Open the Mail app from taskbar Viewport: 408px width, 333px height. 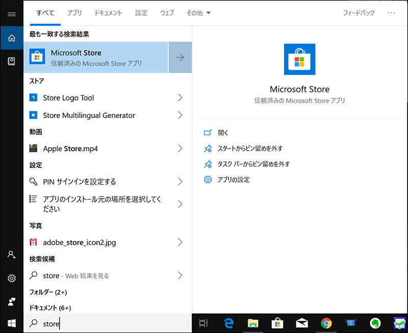click(302, 323)
